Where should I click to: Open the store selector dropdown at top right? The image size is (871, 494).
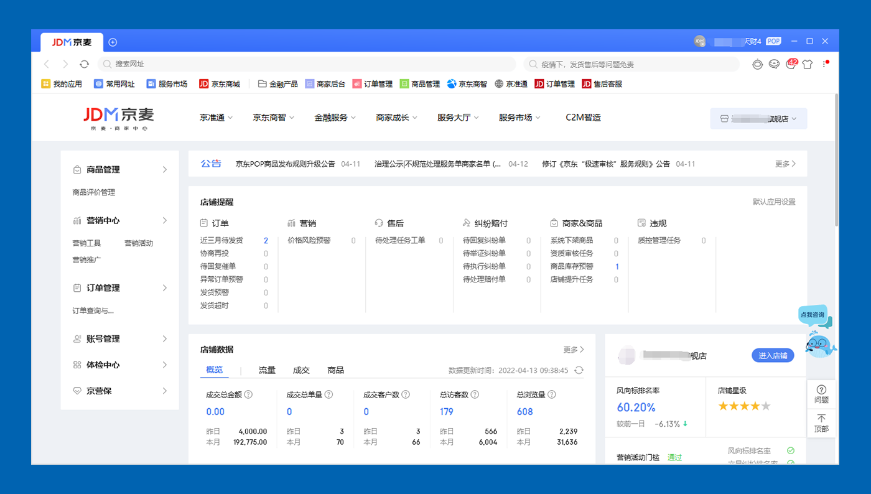click(758, 119)
